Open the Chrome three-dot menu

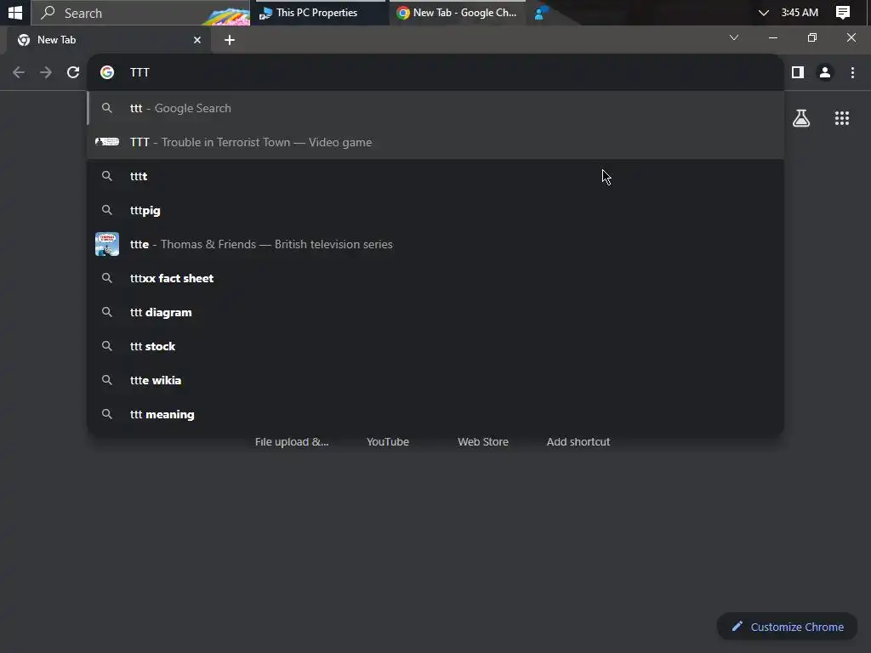[852, 72]
